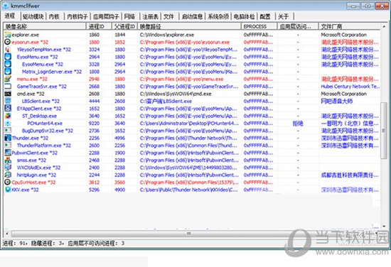
Task: Sort by 映像名称 column header
Action: (x=45, y=26)
